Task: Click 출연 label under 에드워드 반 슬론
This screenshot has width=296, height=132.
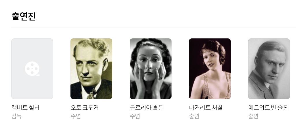Action: tap(253, 116)
